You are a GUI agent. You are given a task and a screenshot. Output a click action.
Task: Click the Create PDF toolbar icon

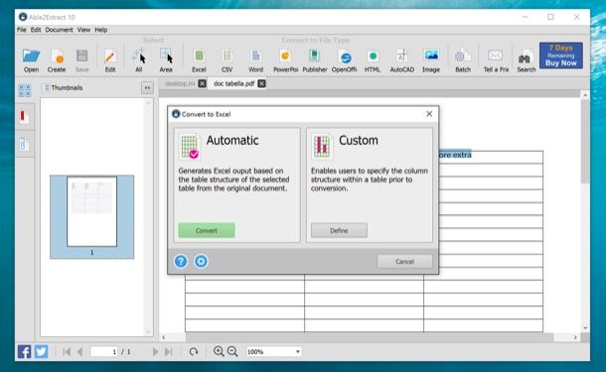point(57,61)
